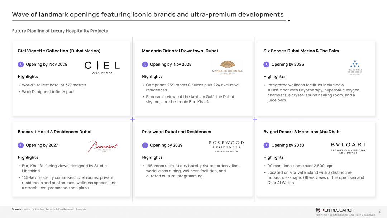Viewport: 387px width, 218px height.
Task: Click the clock icon beside Opening by 2030
Action: tap(266, 145)
